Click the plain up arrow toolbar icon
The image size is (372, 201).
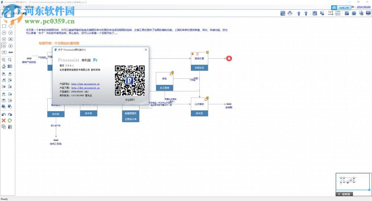299,13
